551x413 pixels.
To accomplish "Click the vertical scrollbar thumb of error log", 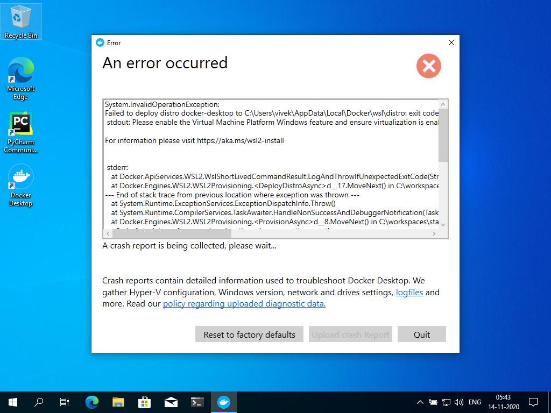I will click(443, 135).
